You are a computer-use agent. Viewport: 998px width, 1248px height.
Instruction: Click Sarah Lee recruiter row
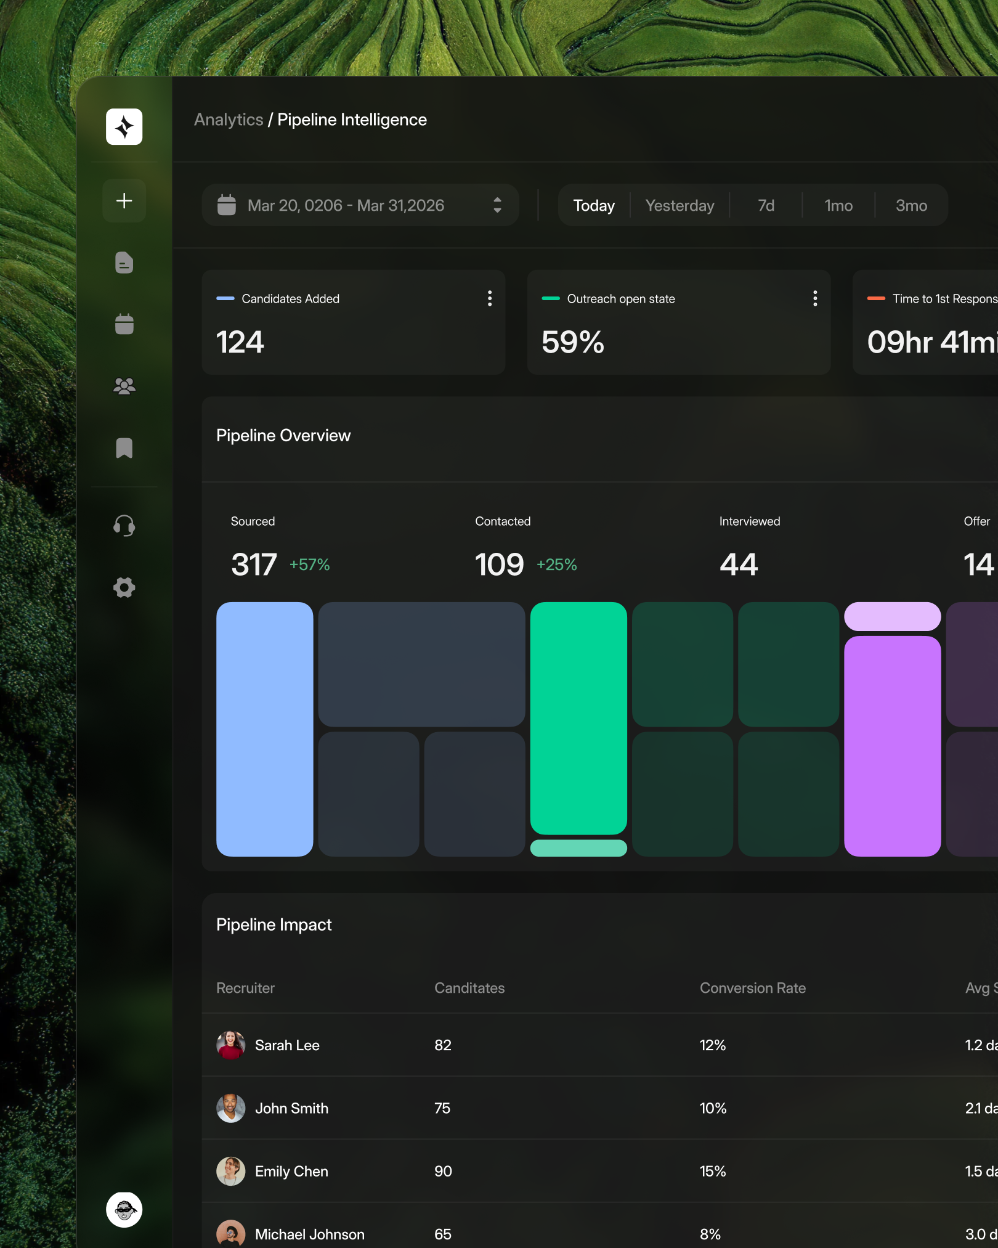click(287, 1045)
